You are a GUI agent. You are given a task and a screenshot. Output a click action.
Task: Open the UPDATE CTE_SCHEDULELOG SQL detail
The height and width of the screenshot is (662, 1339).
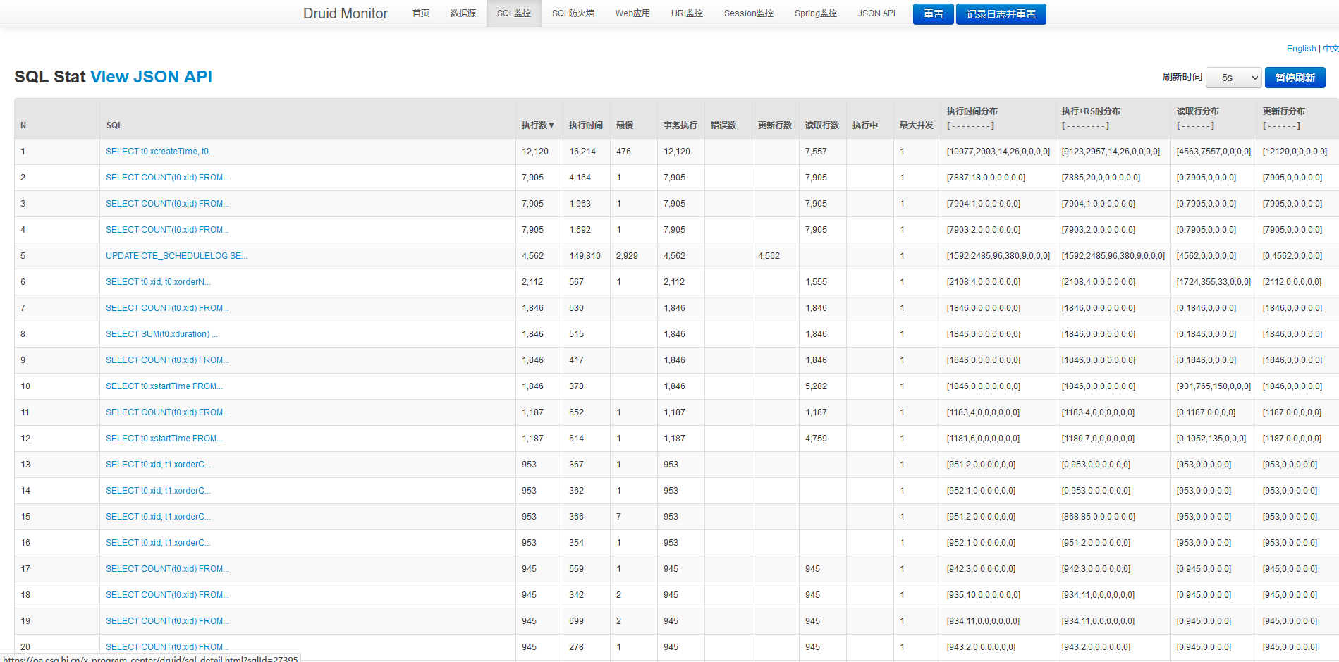pyautogui.click(x=176, y=256)
